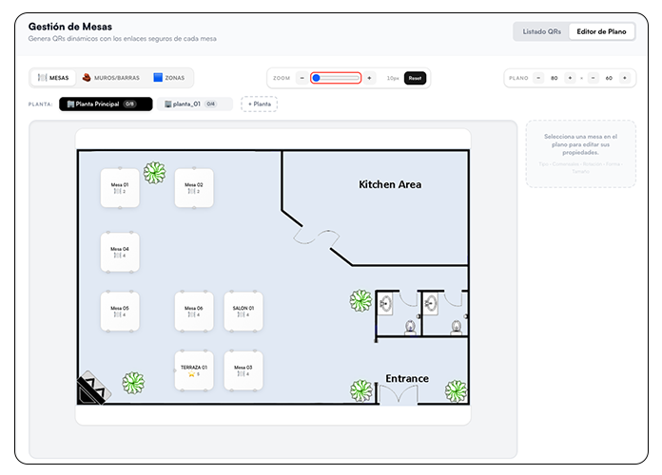This screenshot has height=475, width=662.
Task: Decrease plano height of 60
Action: click(594, 78)
